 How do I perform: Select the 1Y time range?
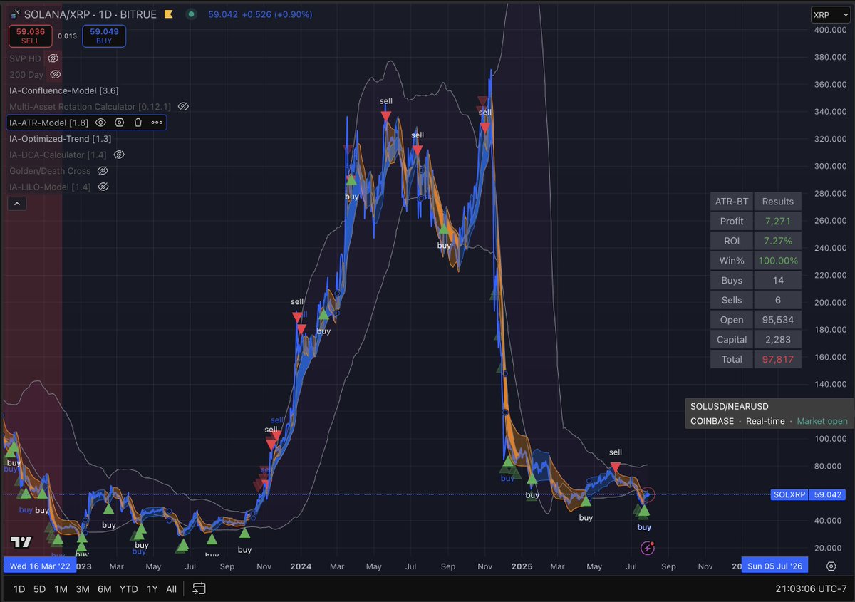click(152, 589)
